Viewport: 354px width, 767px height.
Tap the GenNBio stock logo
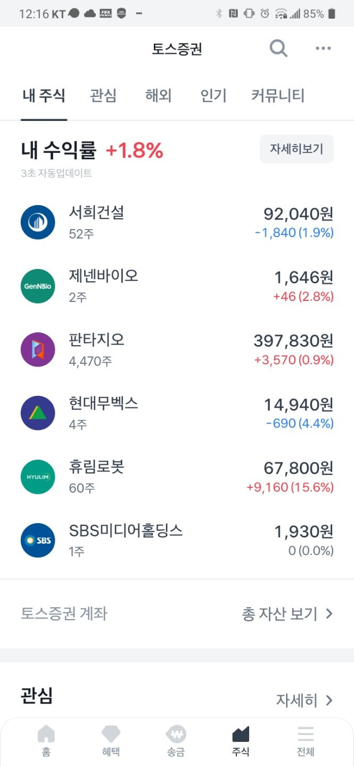(38, 286)
